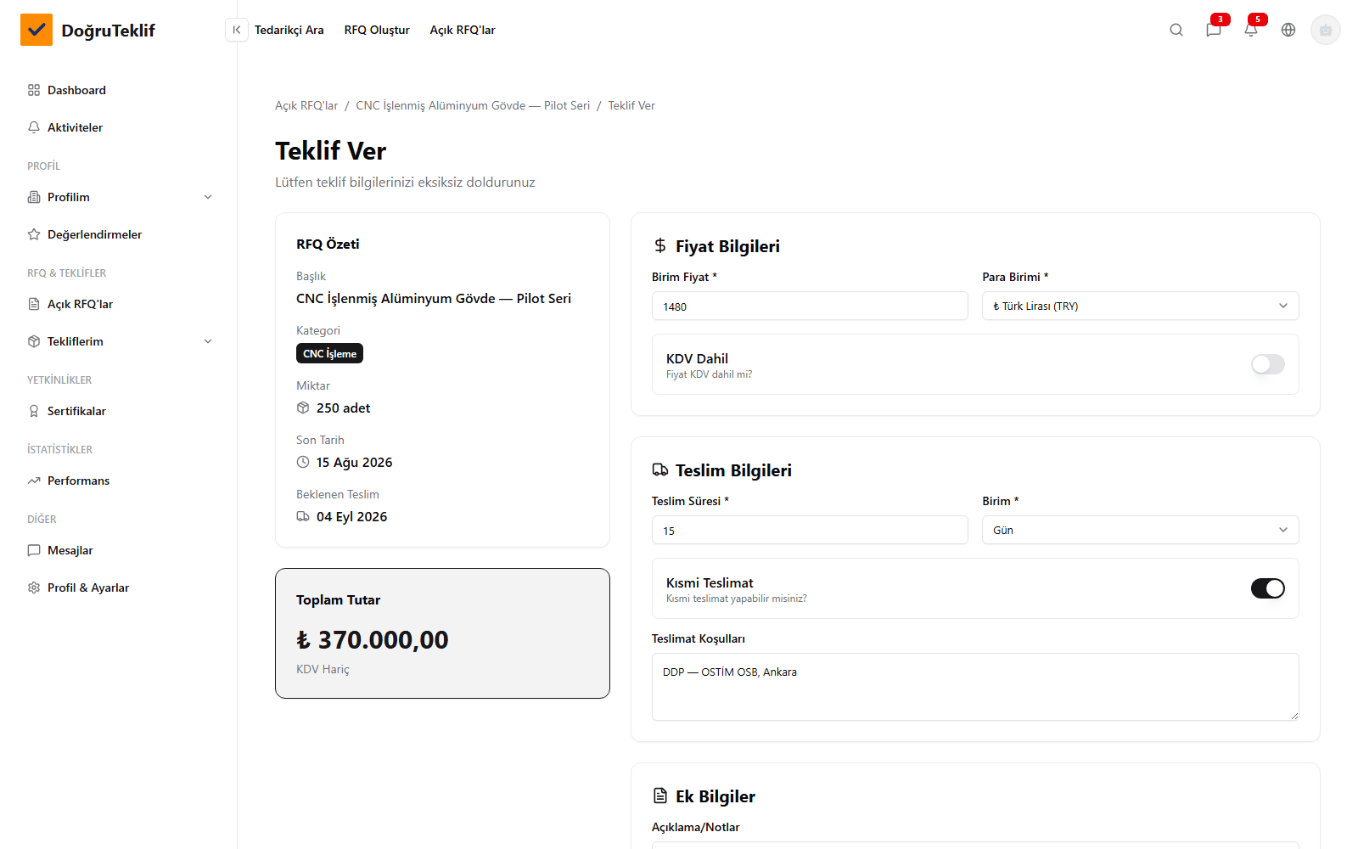Open messages chat icon with badge 3

point(1214,30)
